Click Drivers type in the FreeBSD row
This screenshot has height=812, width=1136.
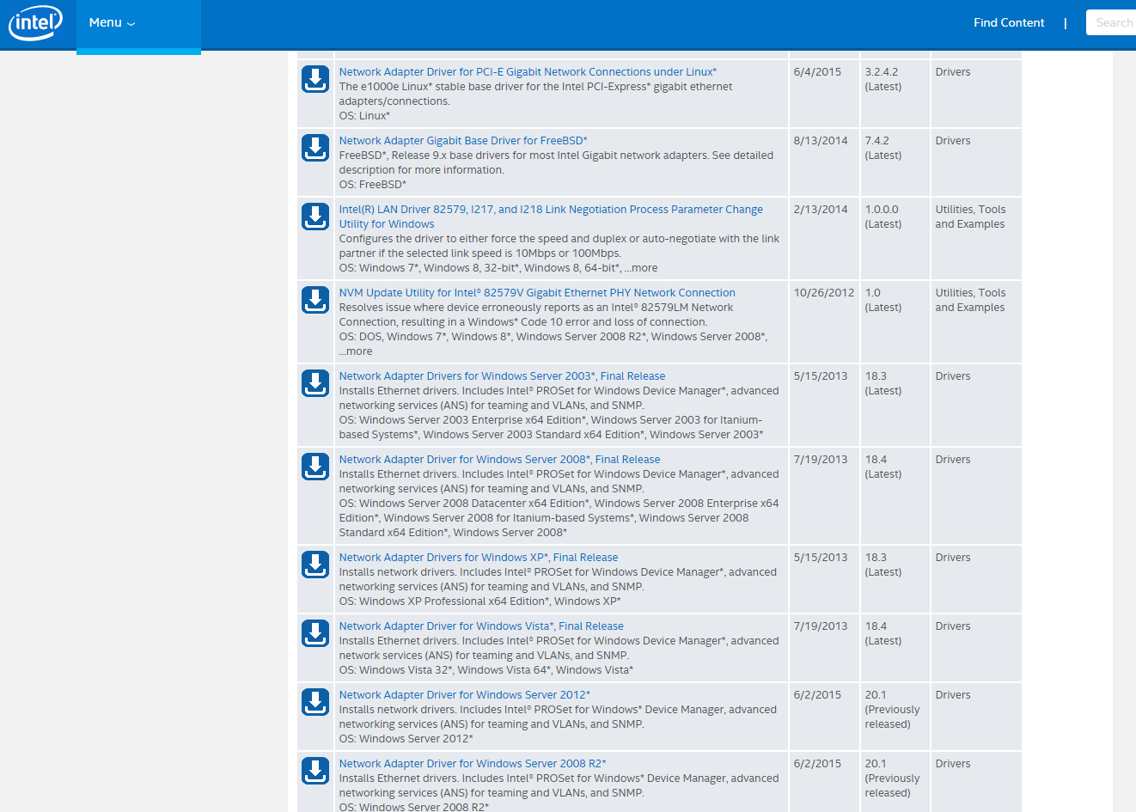click(x=953, y=141)
